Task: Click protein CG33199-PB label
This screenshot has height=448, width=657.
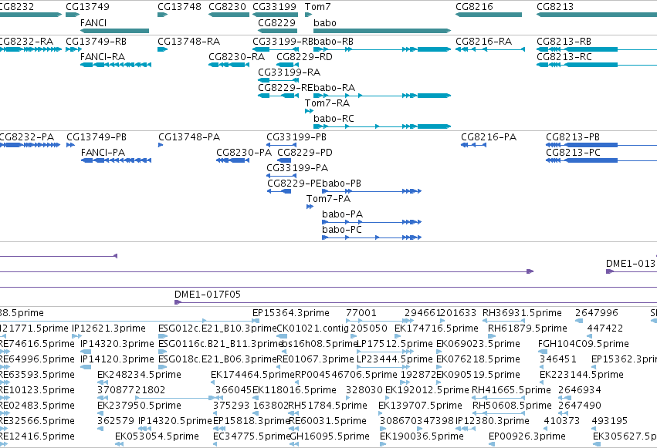Action: [x=296, y=137]
